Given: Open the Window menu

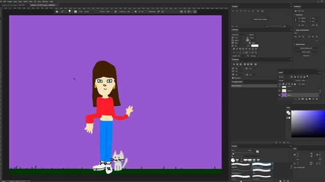Looking at the screenshot, I should pos(45,2).
